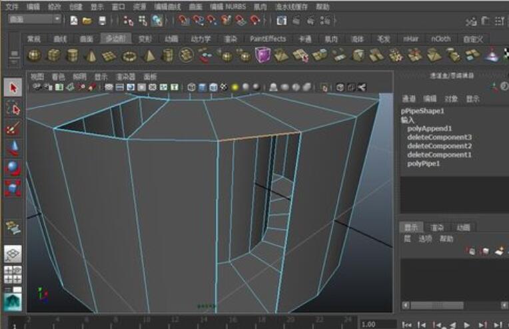The image size is (509, 329).
Task: Create a polygon sphere from shelf
Action: point(34,56)
